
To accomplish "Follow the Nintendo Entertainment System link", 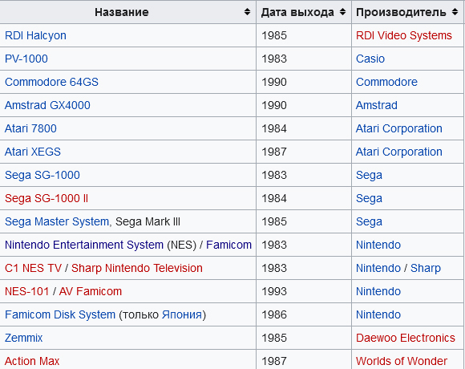I will (84, 245).
